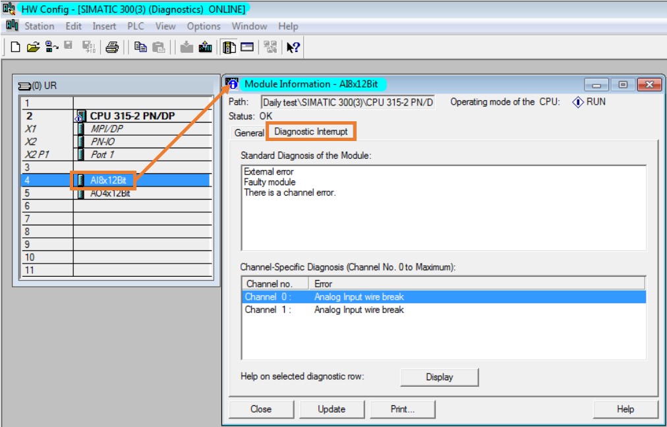Screen dimensions: 667x427
Task: Click the 'External error' diagnosis line
Action: 269,172
